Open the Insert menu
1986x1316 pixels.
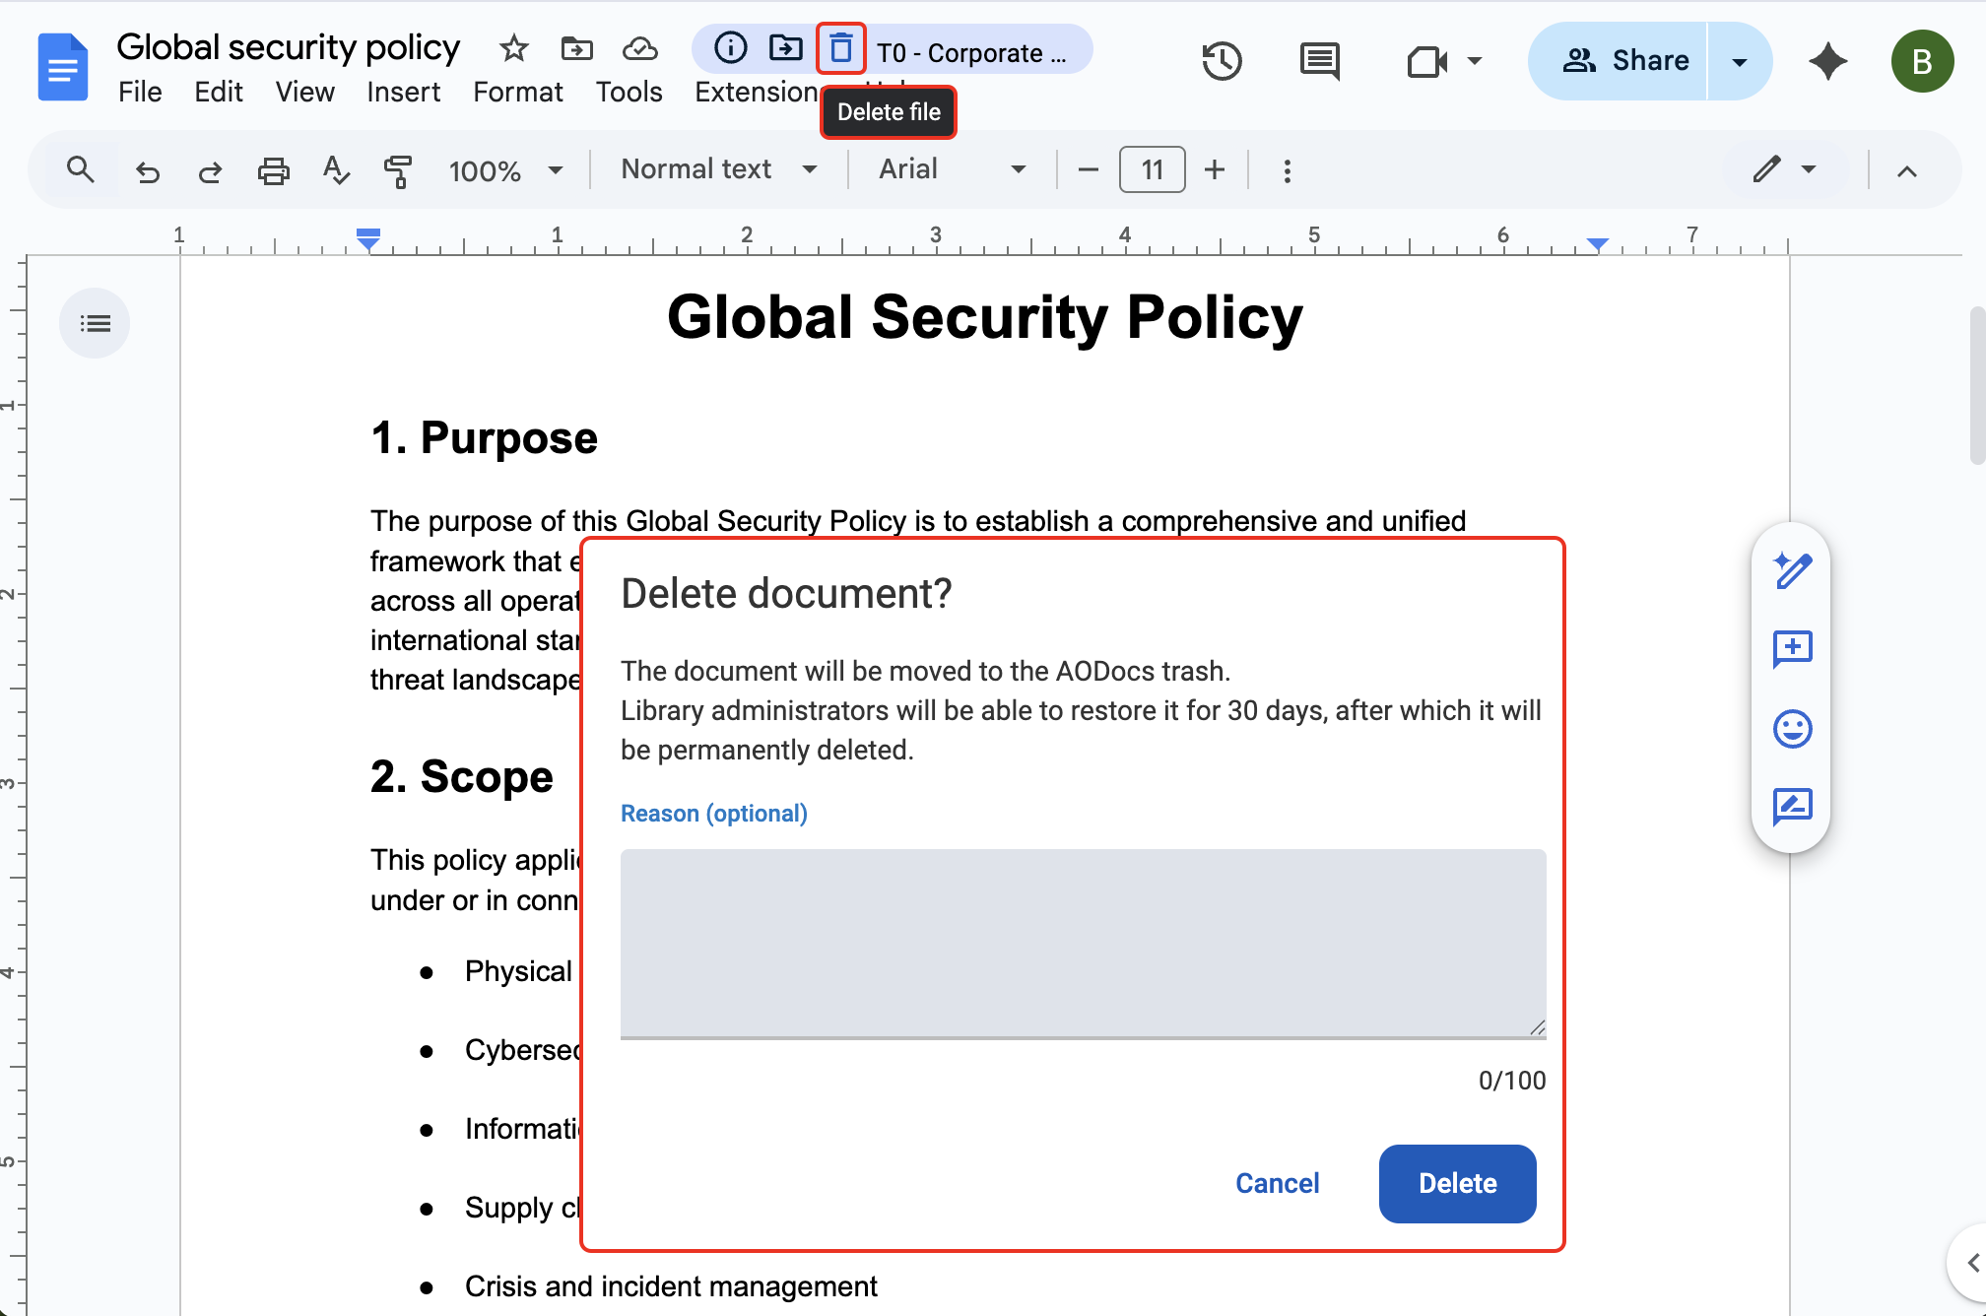point(403,92)
